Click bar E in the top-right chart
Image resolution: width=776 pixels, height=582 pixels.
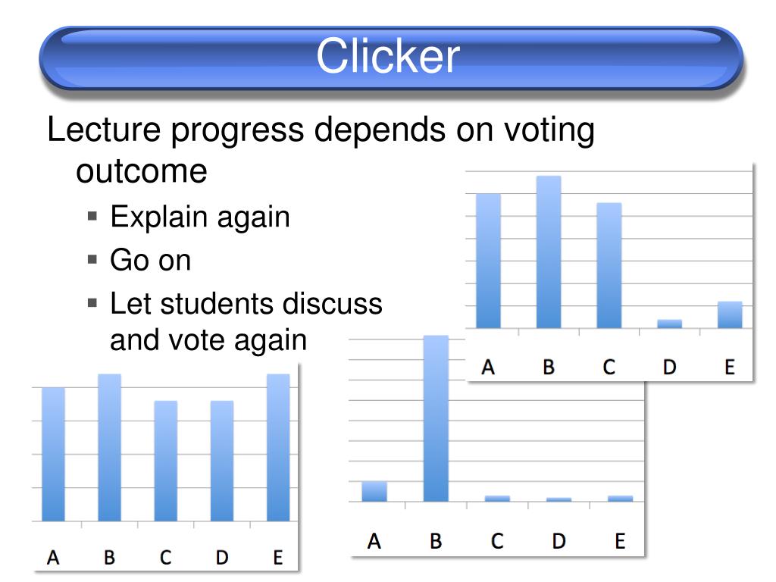[730, 314]
